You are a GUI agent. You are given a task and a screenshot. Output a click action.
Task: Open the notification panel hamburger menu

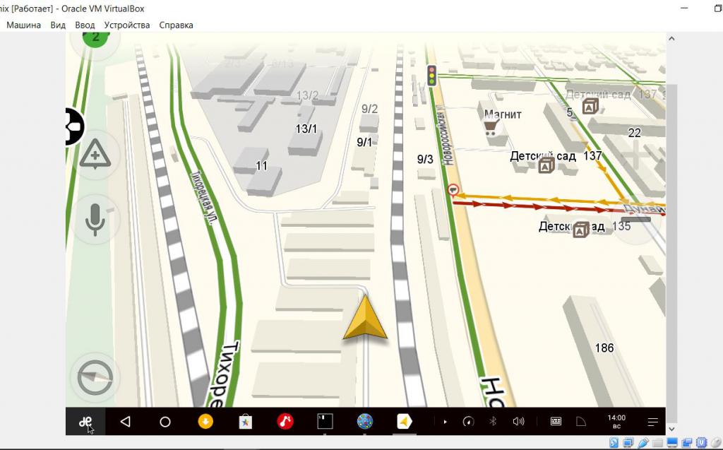point(653,422)
